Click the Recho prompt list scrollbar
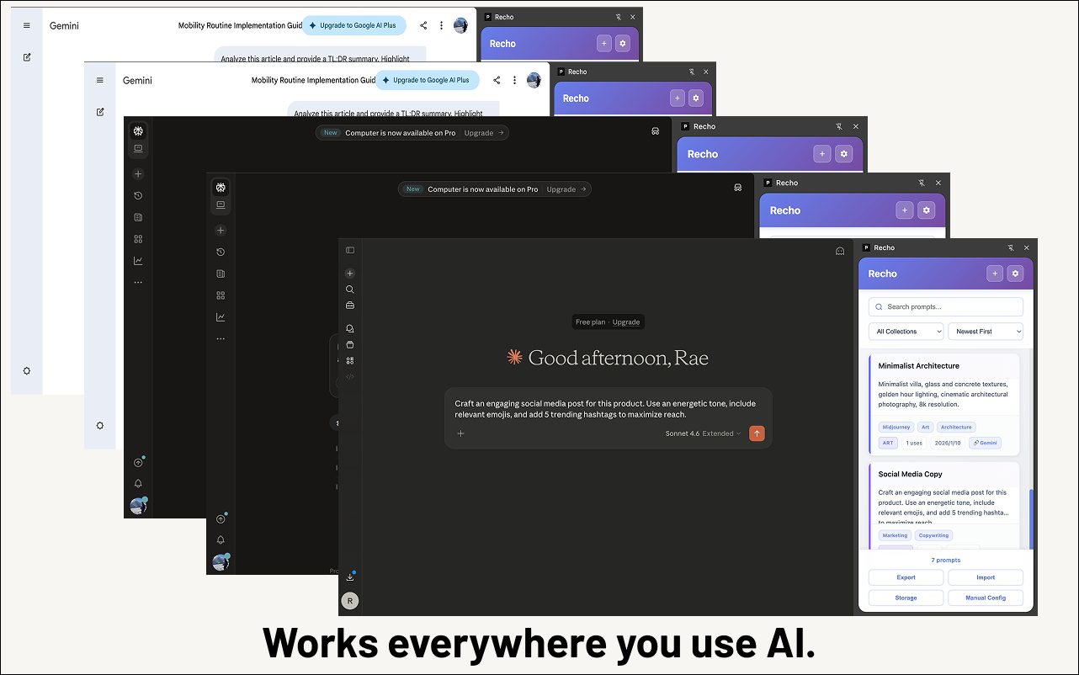The height and width of the screenshot is (675, 1079). tap(1030, 518)
